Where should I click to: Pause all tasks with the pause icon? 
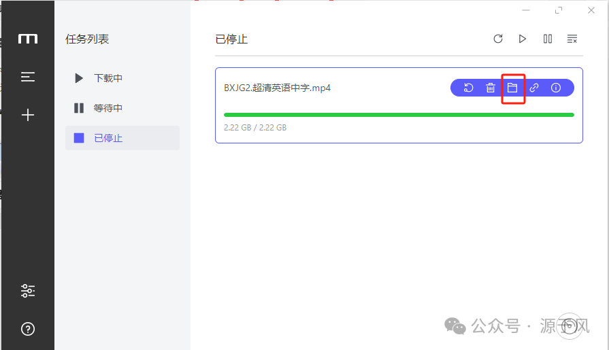pyautogui.click(x=548, y=39)
